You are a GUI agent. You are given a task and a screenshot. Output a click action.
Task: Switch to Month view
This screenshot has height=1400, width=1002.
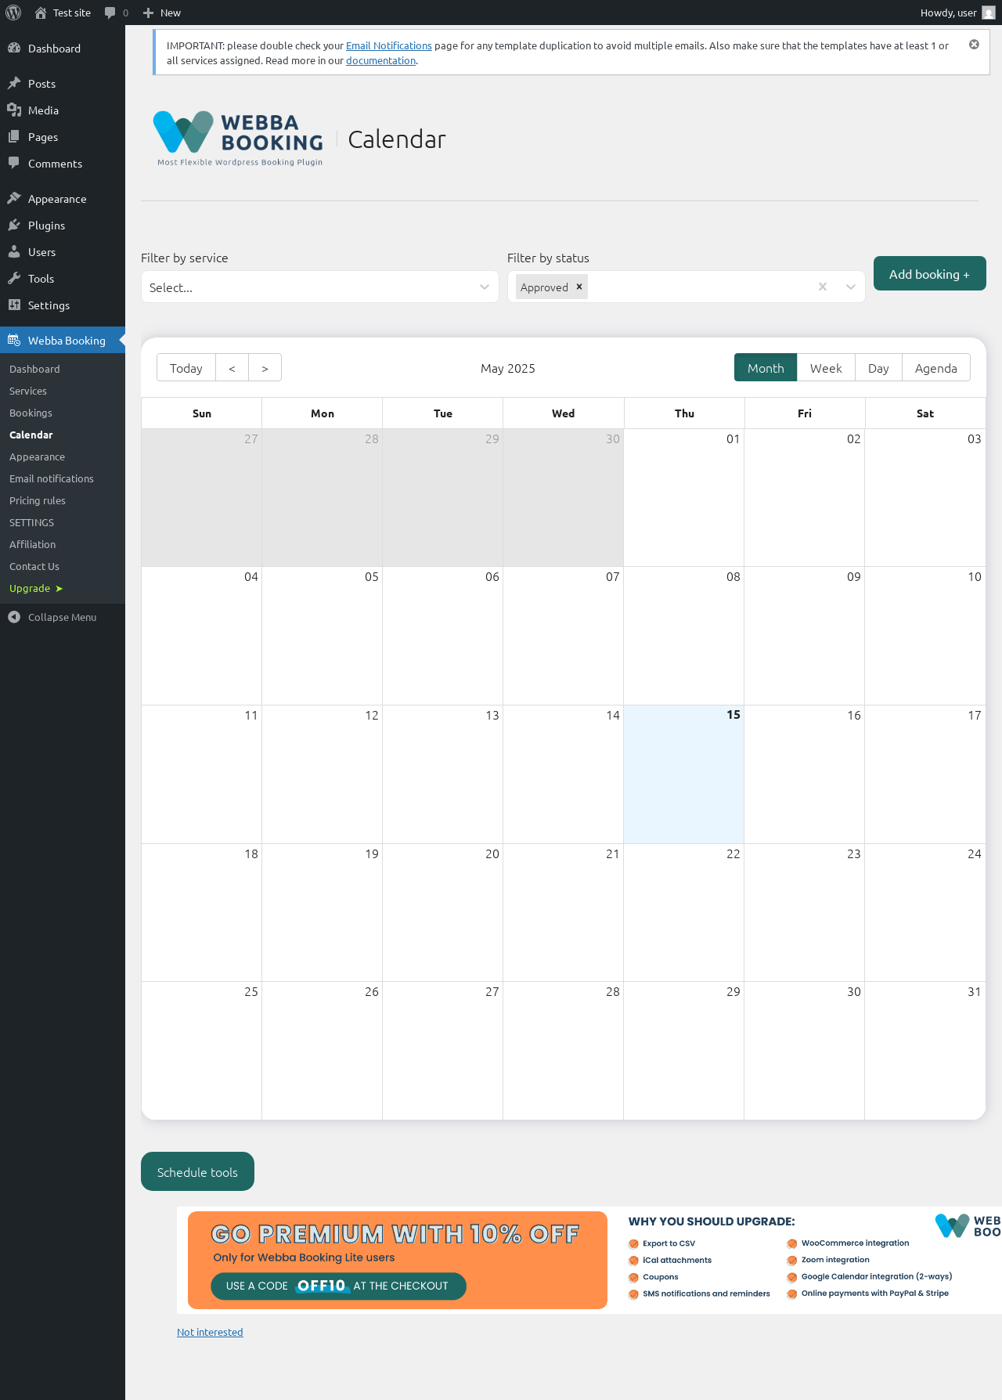pyautogui.click(x=766, y=368)
